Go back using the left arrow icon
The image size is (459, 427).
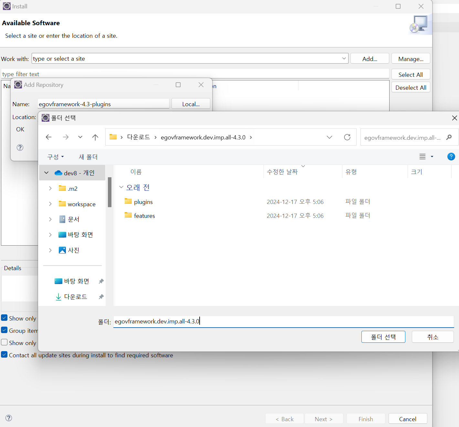click(x=48, y=137)
